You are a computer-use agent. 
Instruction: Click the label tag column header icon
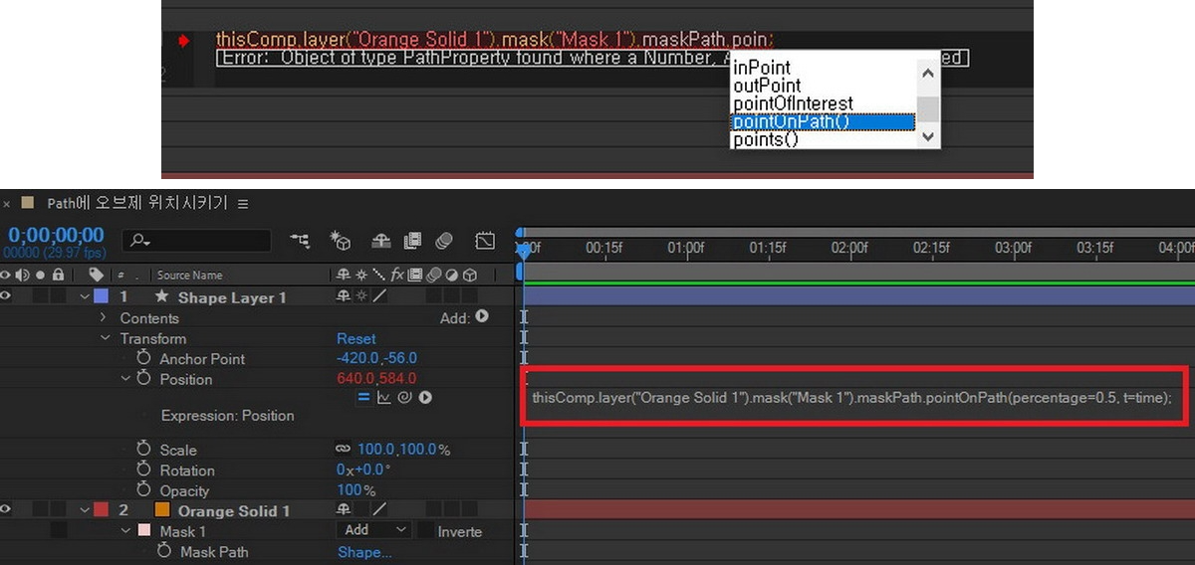(96, 275)
